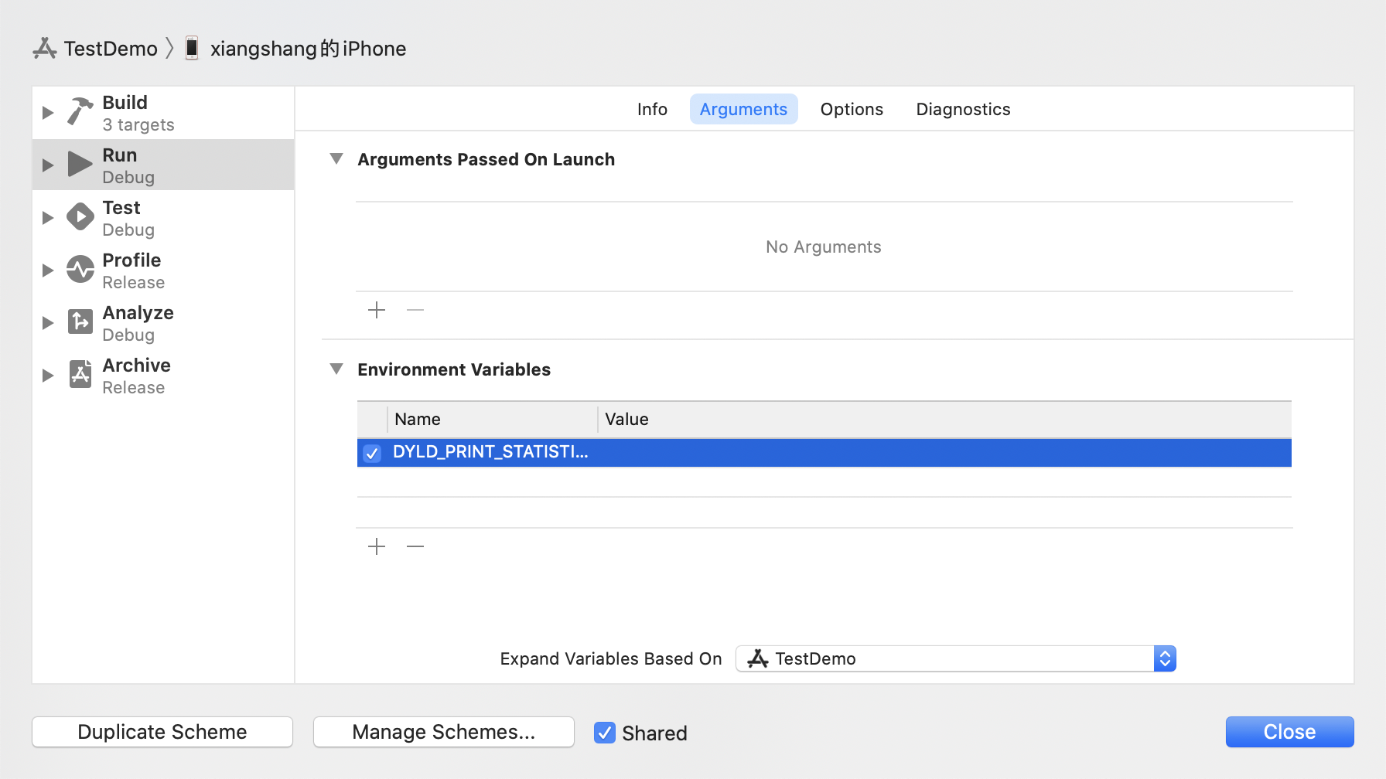Click the Run play icon
This screenshot has height=779, width=1386.
point(80,165)
